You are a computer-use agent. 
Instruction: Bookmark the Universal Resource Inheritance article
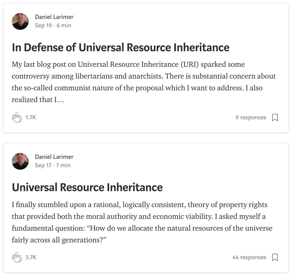tap(275, 257)
